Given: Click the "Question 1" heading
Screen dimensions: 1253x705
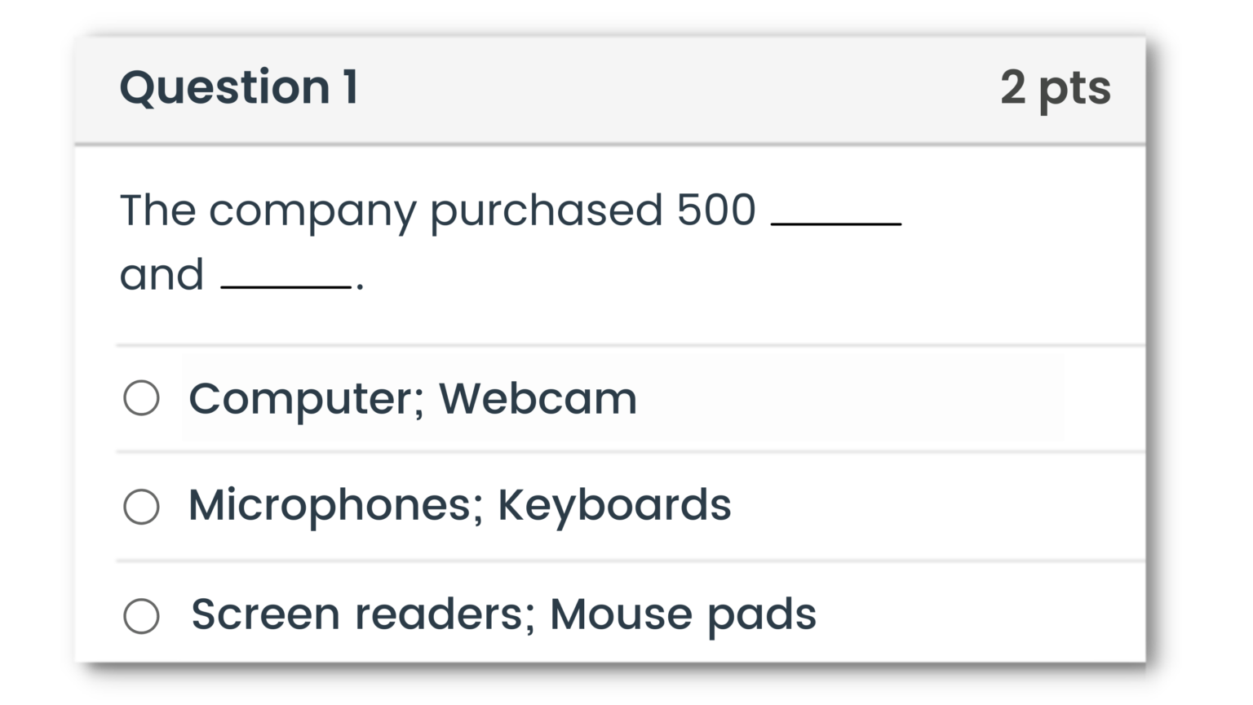Looking at the screenshot, I should point(239,87).
